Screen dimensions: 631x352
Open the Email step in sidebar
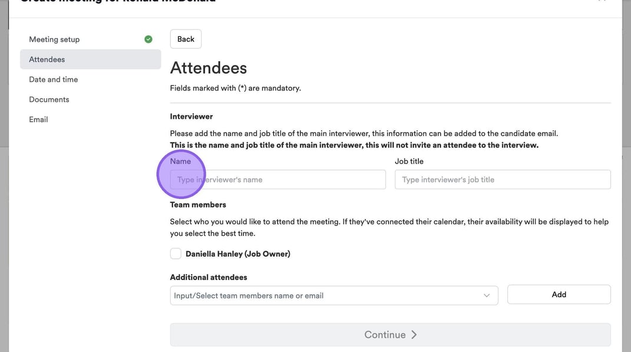click(x=38, y=120)
